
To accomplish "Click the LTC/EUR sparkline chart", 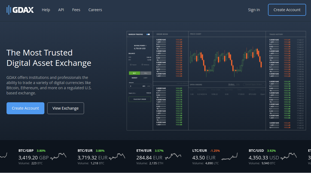I will pyautogui.click(x=230, y=156).
